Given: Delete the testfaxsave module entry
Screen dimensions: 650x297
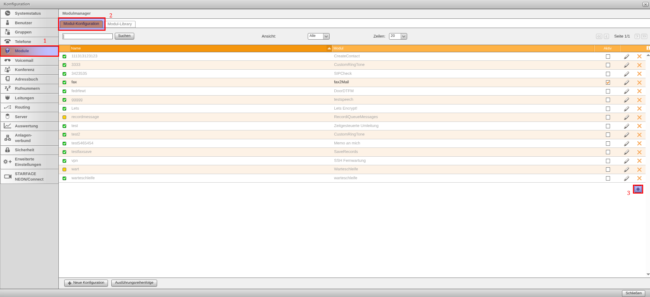Looking at the screenshot, I should click(x=639, y=152).
